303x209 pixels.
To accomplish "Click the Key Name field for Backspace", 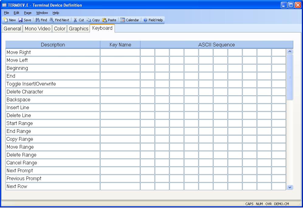I will pyautogui.click(x=120, y=100).
